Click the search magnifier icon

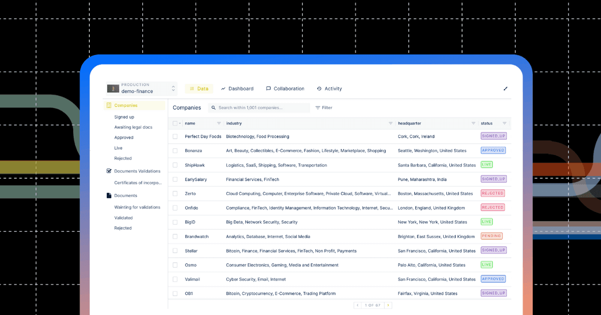coord(213,107)
